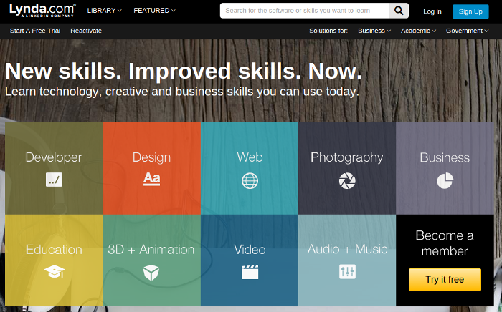Click the Log in link
This screenshot has width=502, height=312.
coord(432,11)
